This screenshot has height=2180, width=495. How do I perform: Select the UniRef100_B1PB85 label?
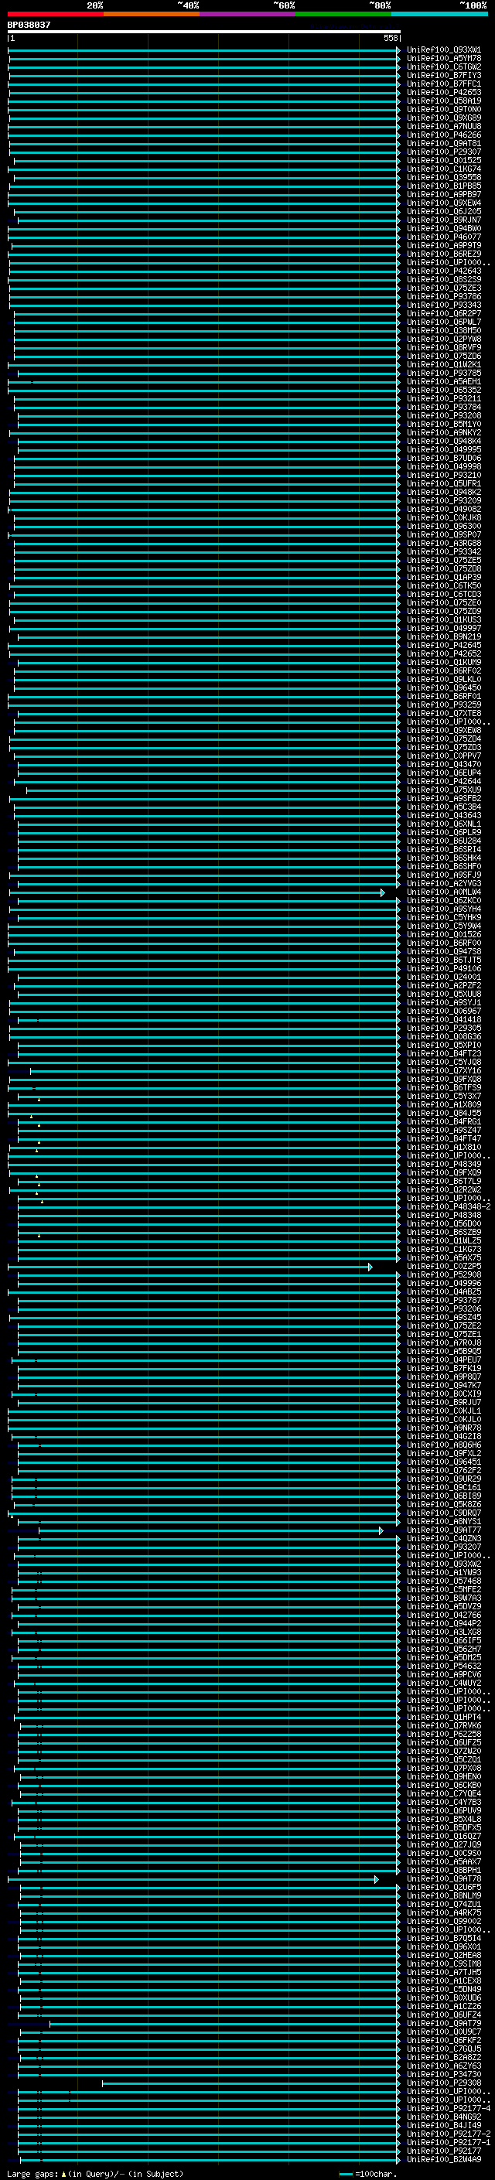pyautogui.click(x=444, y=186)
